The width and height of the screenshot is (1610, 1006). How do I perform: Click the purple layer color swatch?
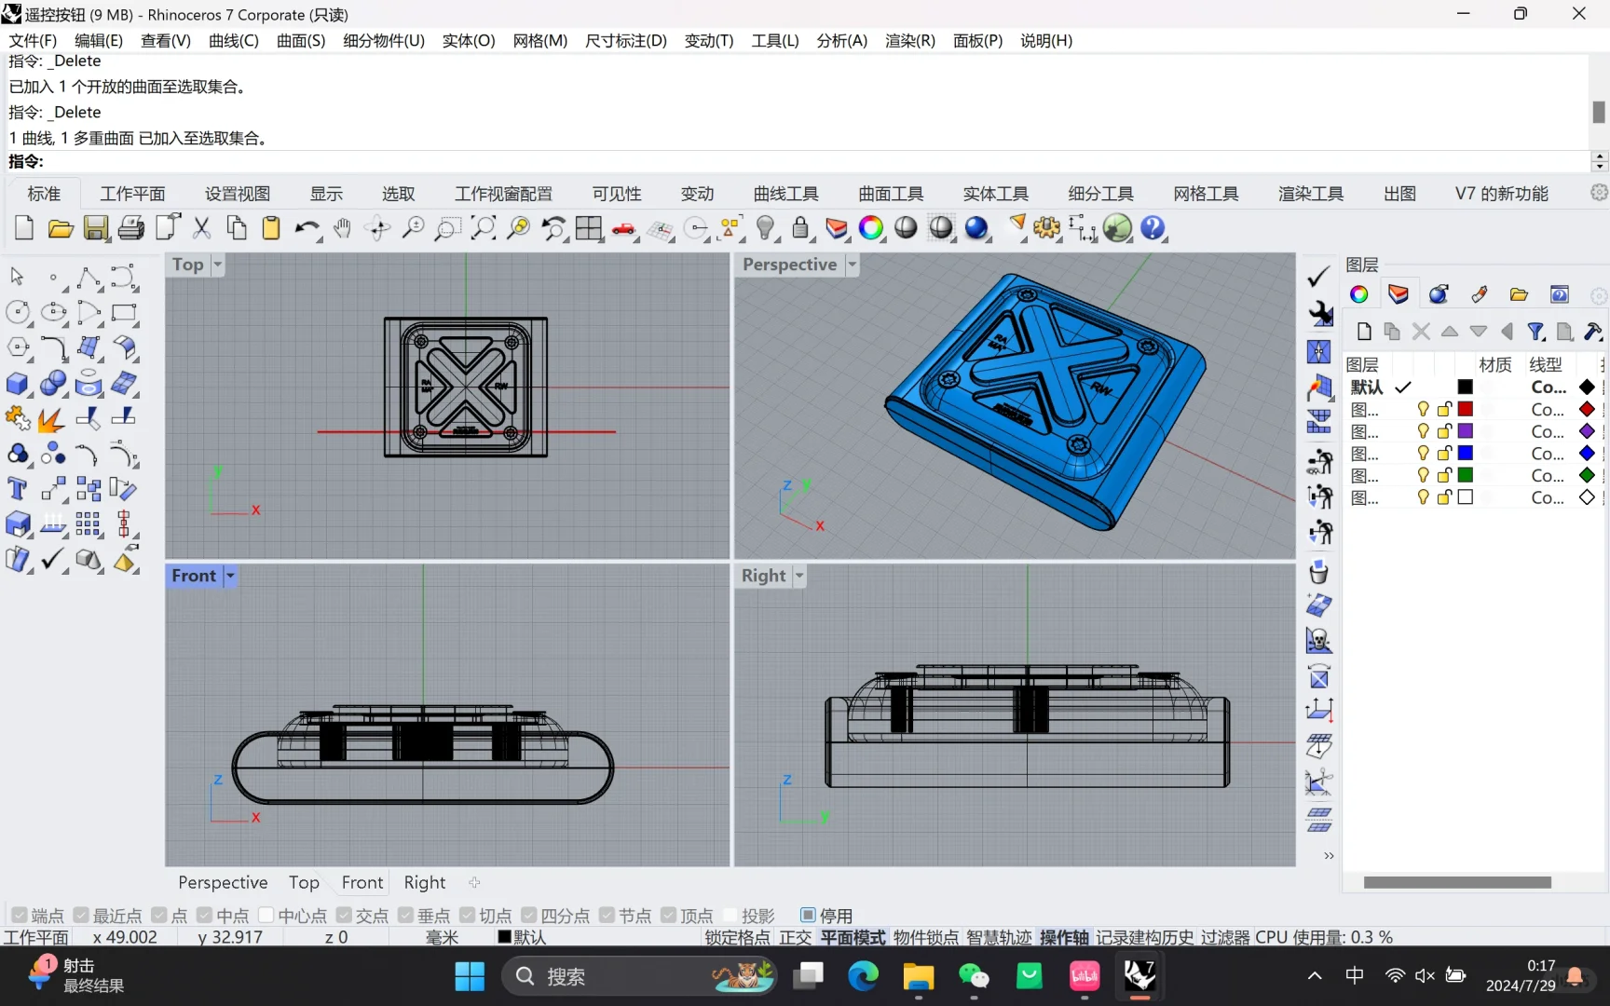(1466, 431)
